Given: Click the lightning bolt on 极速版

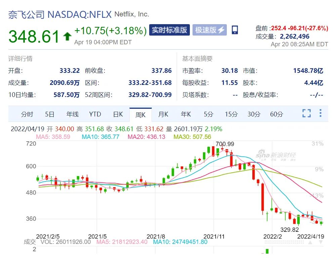Looking at the screenshot, I should tap(221, 30).
